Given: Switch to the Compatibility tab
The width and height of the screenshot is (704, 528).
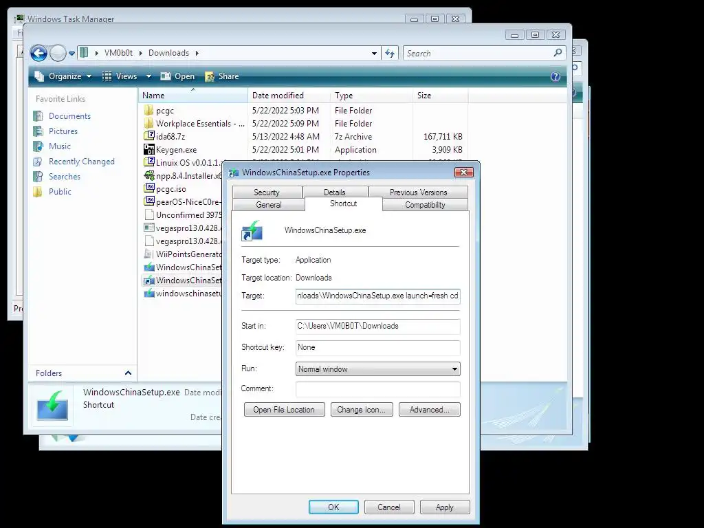Looking at the screenshot, I should pos(425,205).
